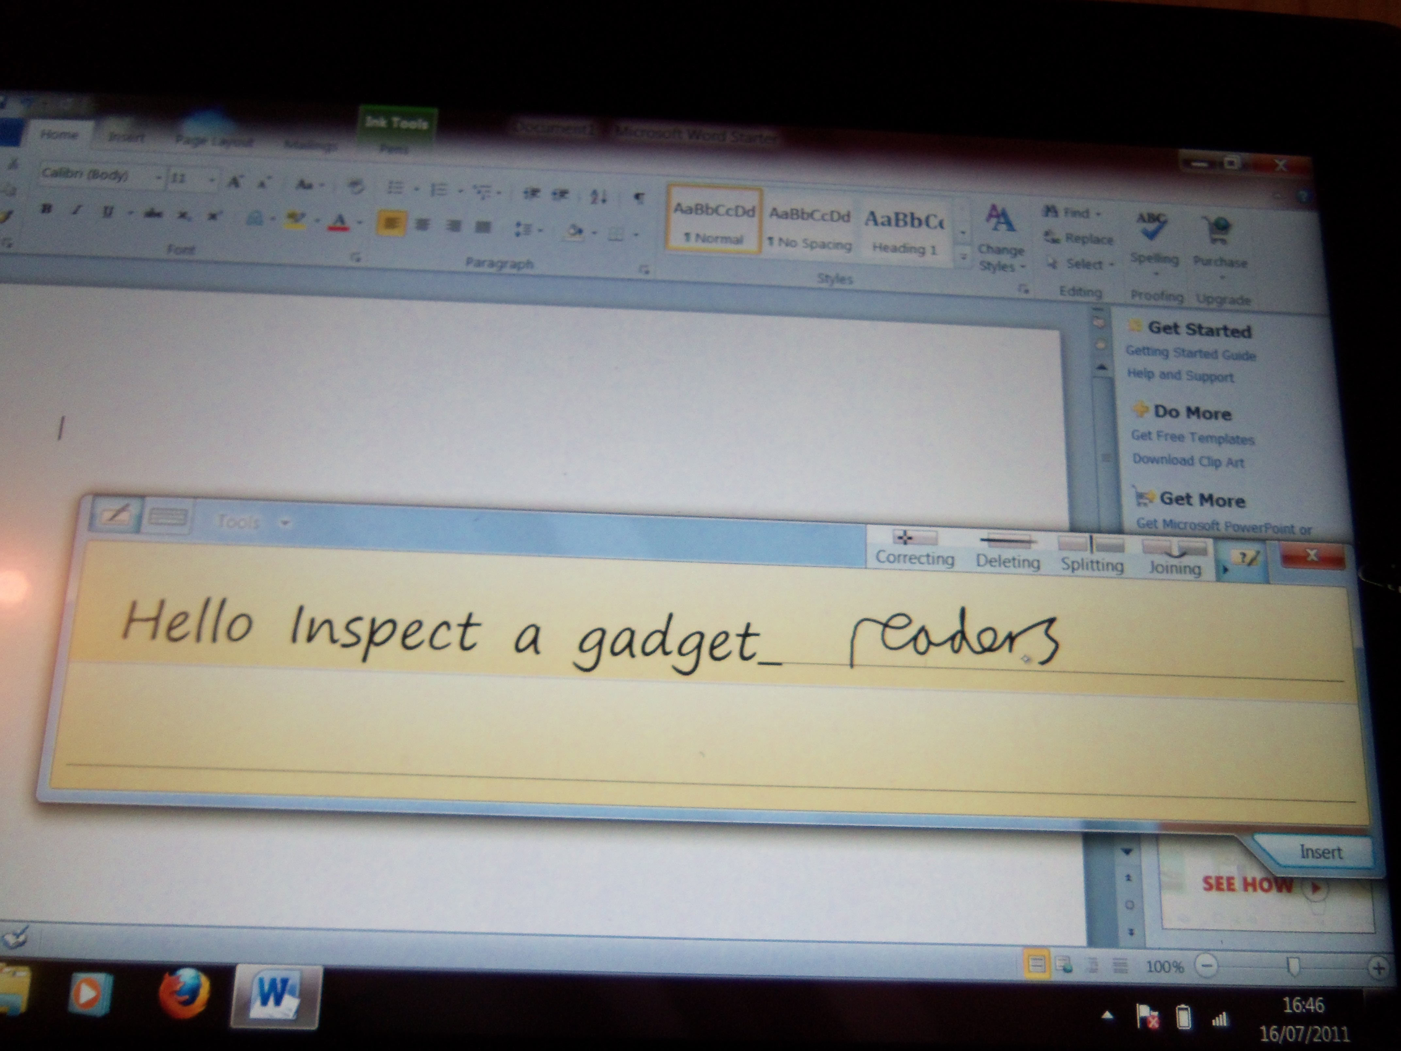
Task: Open the Calibri (Body) font name dropdown
Action: point(158,179)
